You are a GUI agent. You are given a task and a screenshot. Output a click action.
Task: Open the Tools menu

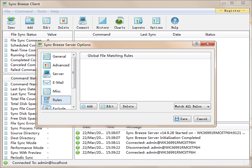point(42,11)
